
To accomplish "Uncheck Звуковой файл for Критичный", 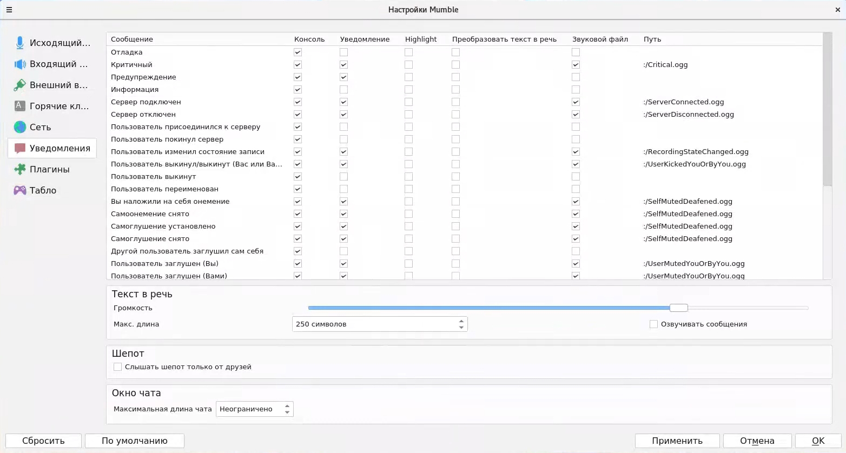I will 576,65.
